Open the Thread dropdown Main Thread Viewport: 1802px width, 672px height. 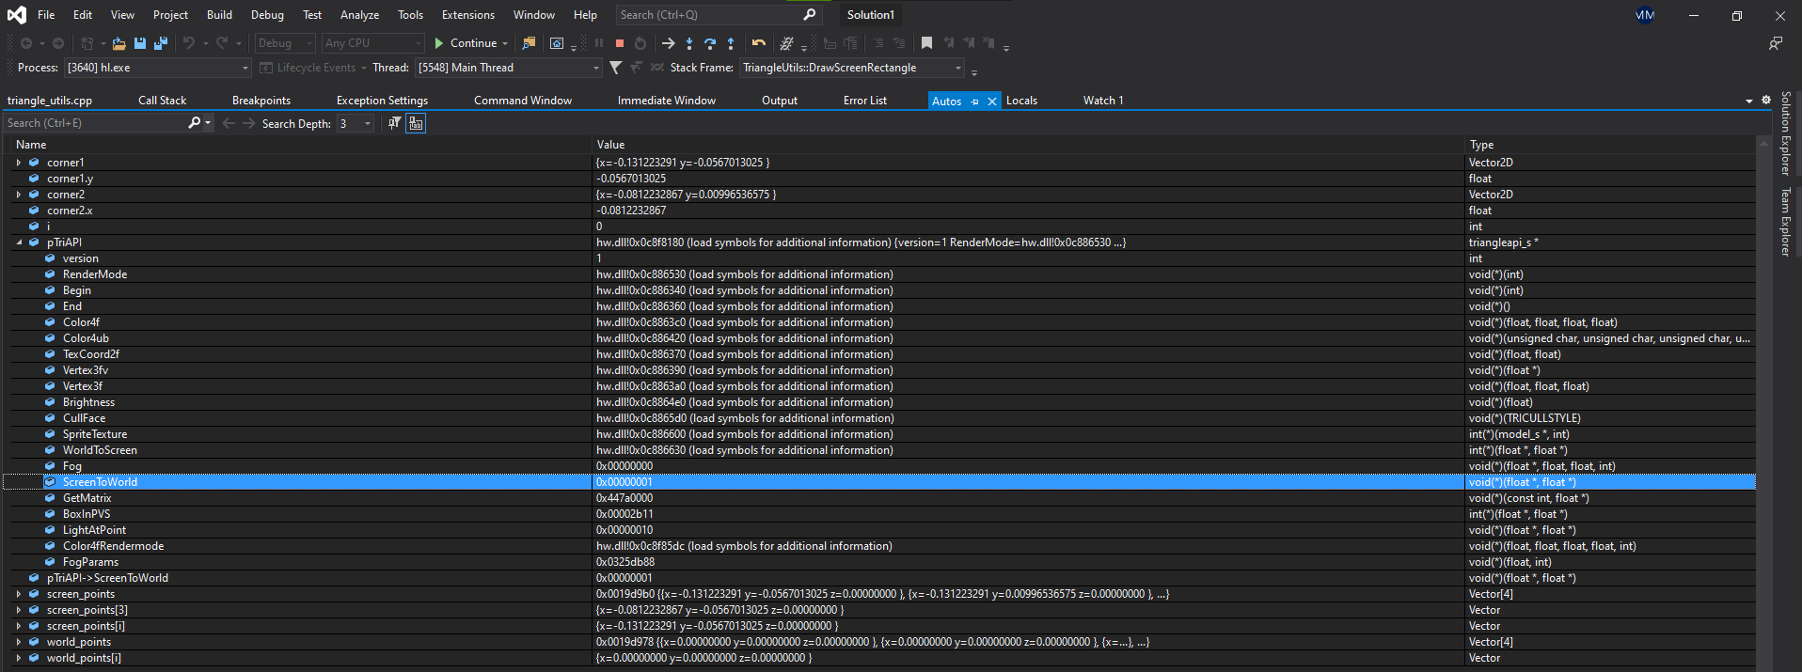point(508,68)
